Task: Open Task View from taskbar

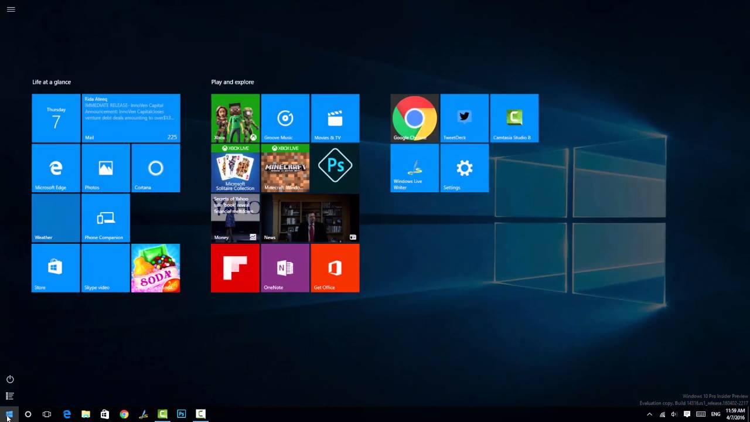Action: pyautogui.click(x=47, y=414)
